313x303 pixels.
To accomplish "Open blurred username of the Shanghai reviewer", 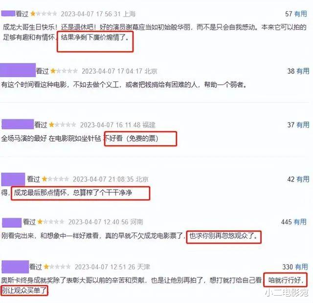I will pos(8,14).
